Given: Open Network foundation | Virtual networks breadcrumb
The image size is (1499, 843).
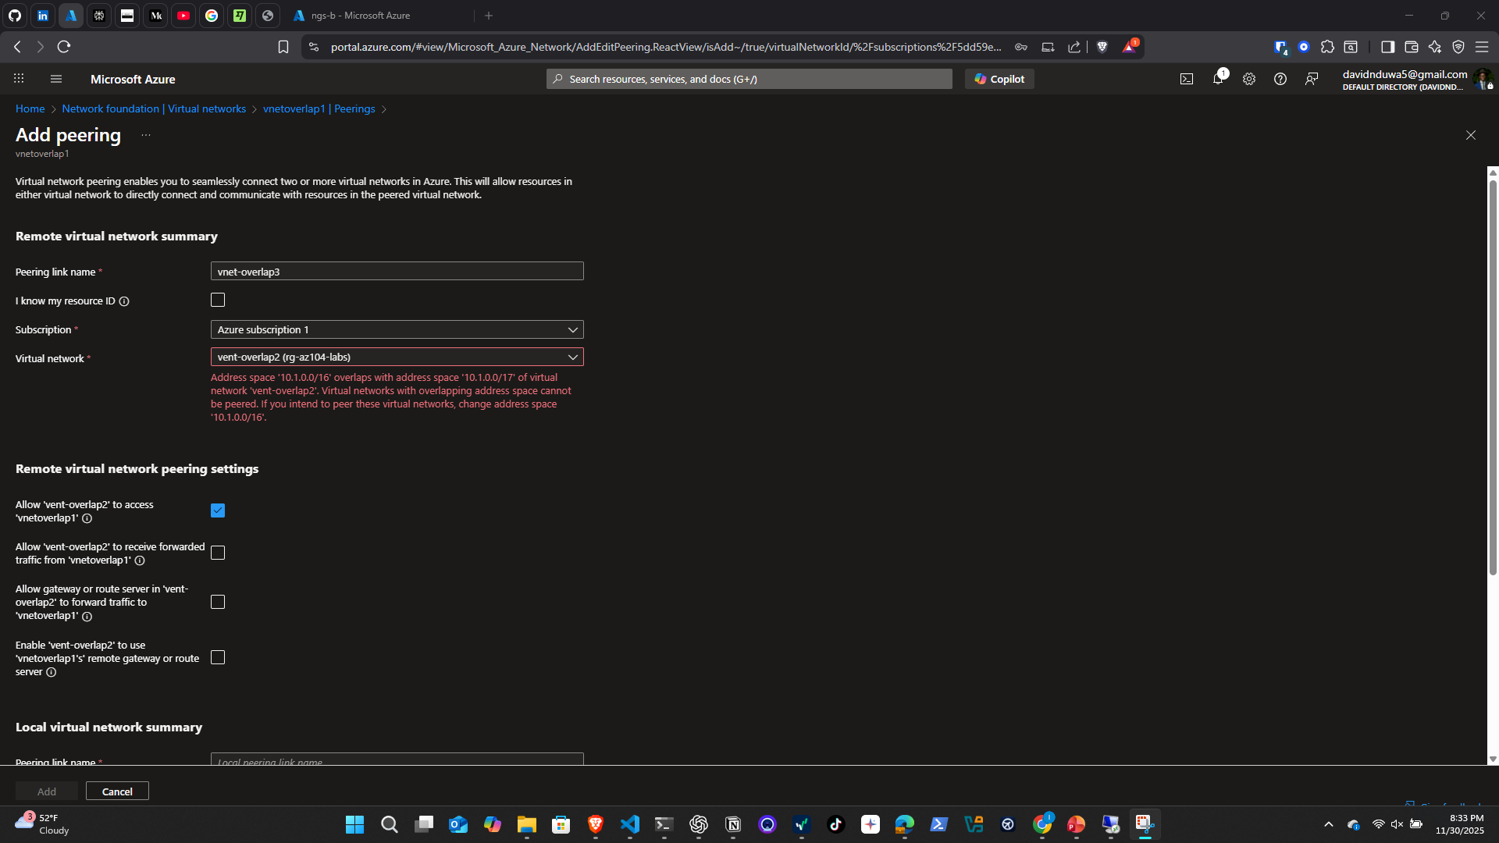Looking at the screenshot, I should [x=154, y=109].
